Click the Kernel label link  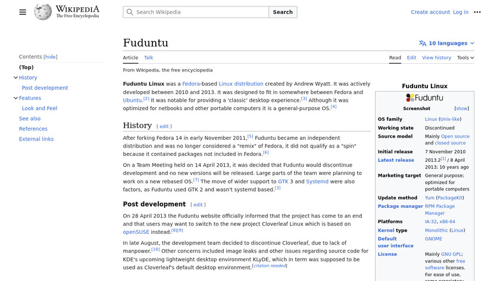pyautogui.click(x=386, y=230)
